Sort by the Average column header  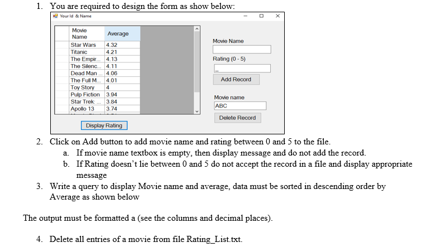122,33
